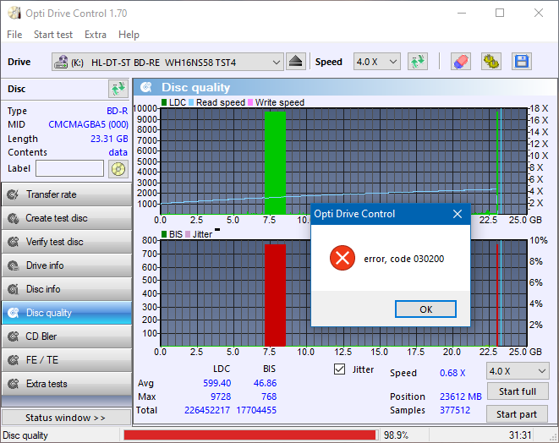Open the options gear icon in toolbar
This screenshot has width=559, height=443.
click(490, 62)
